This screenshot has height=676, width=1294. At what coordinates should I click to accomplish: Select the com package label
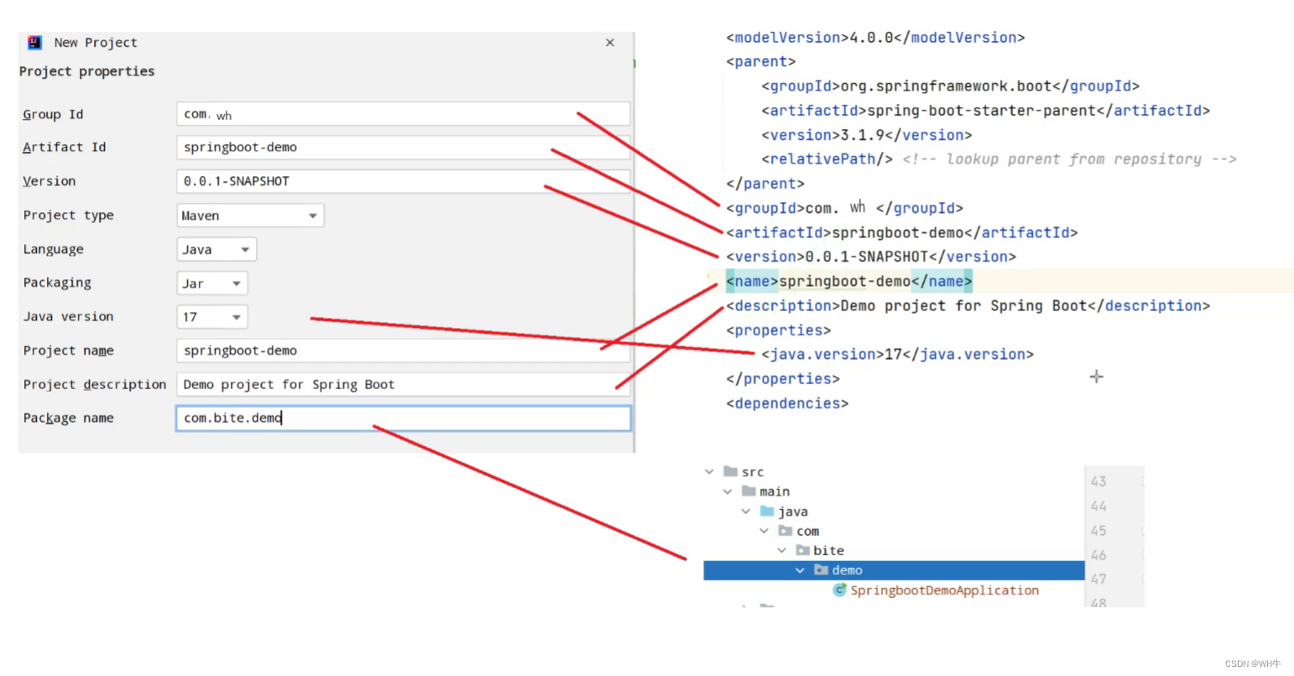[808, 531]
